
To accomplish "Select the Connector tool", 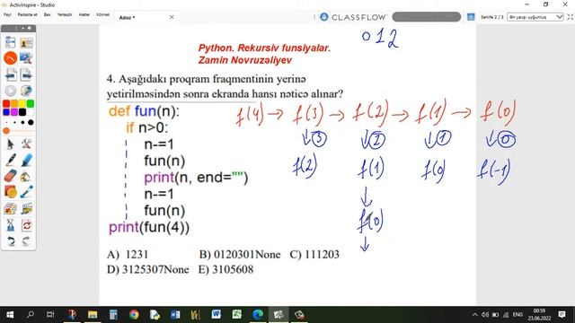I will click(x=26, y=192).
